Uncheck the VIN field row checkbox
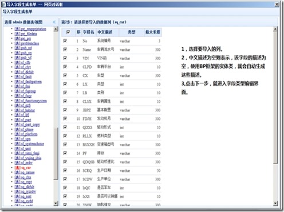Screen dimensions: 284x212 click(65, 58)
